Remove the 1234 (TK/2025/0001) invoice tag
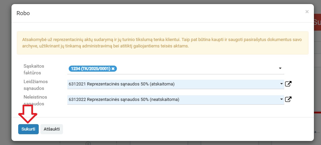The width and height of the screenshot is (321, 145). pos(113,69)
